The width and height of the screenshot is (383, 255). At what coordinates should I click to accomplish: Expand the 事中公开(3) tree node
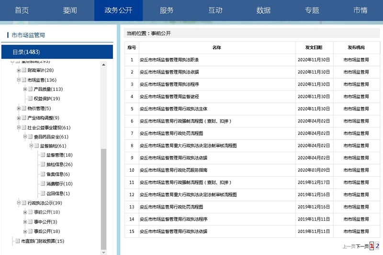click(25, 222)
